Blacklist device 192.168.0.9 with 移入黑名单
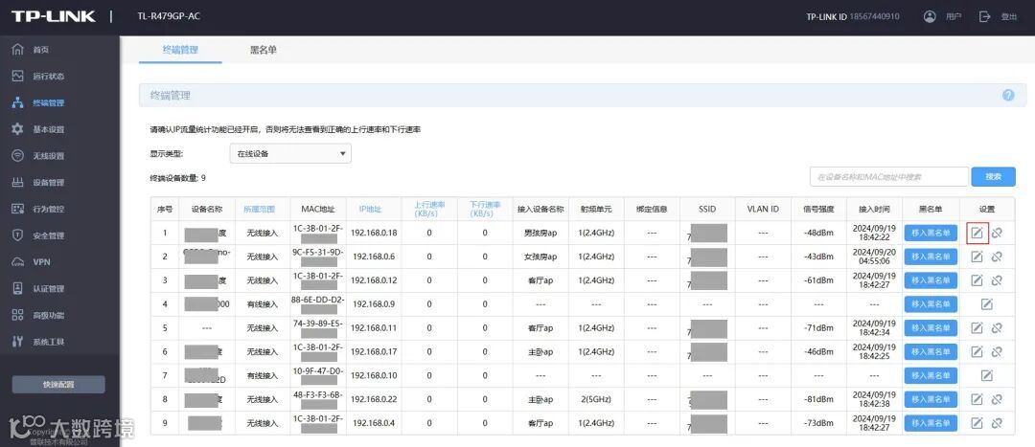The height and width of the screenshot is (447, 1035). [931, 304]
